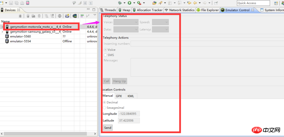
Task: Expand the genymotion-samsung_galaxy_s5 device row
Action: point(2,32)
